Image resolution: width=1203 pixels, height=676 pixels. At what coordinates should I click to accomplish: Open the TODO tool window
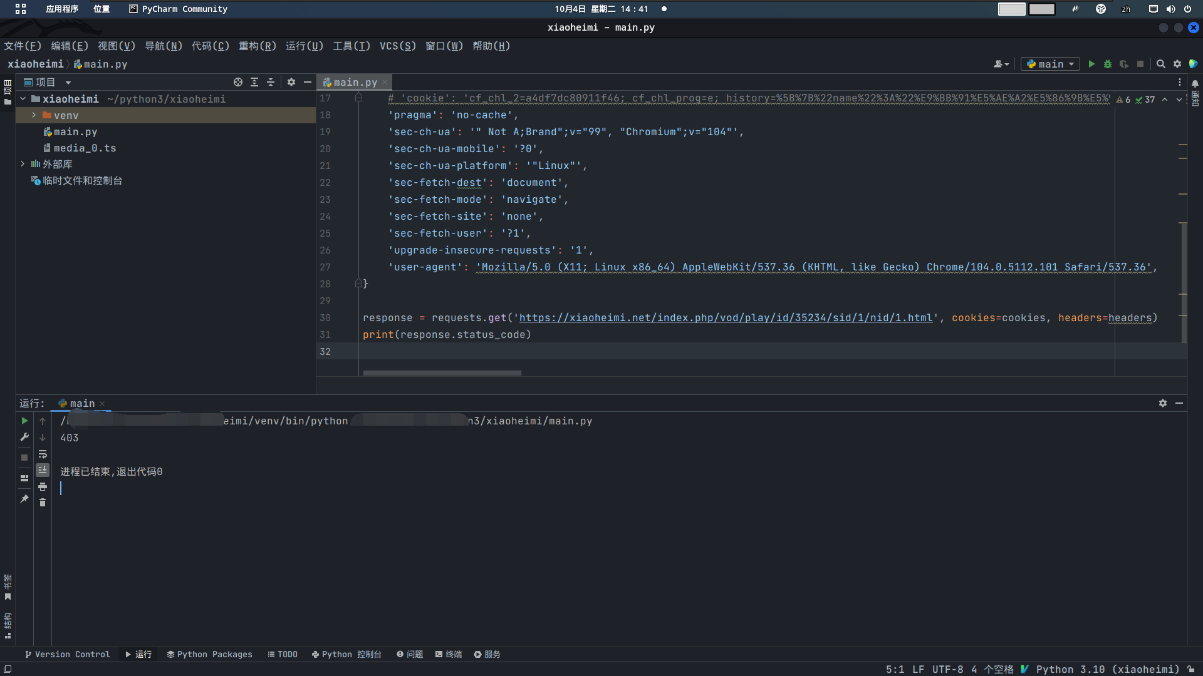pos(283,654)
